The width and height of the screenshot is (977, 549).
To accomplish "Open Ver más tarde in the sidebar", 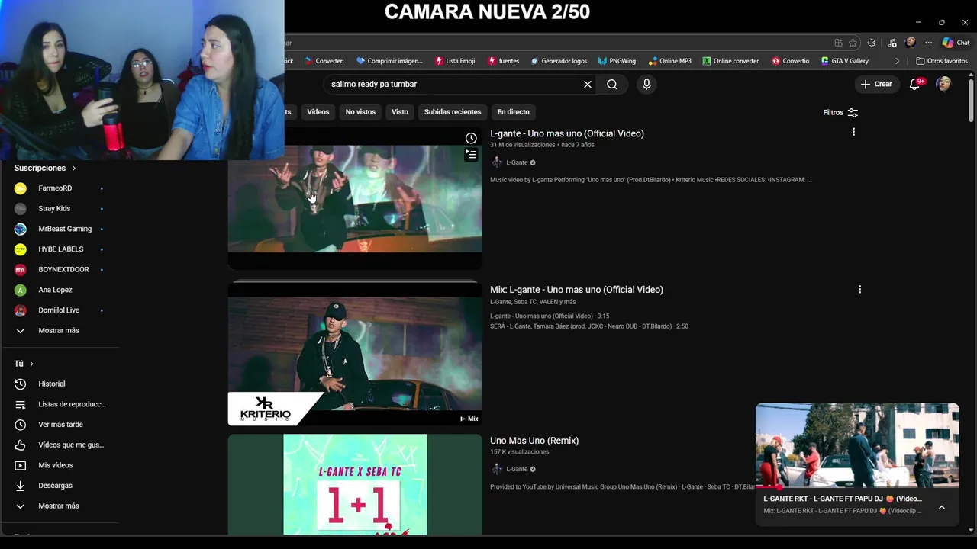I will coord(60,425).
